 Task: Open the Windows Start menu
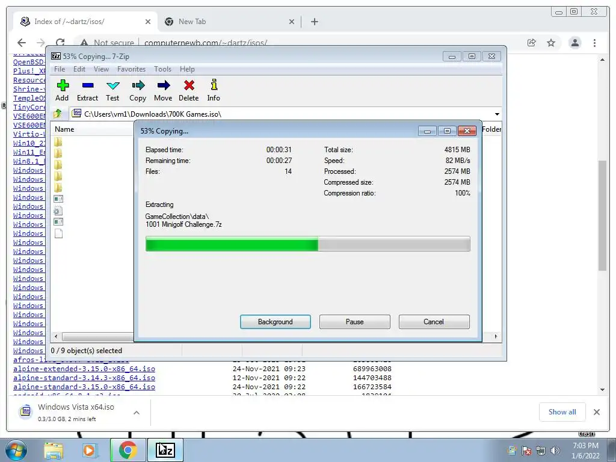16,450
